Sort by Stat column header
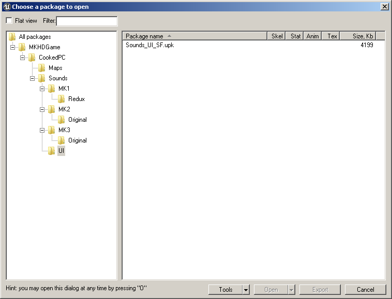The height and width of the screenshot is (299, 392). coord(294,36)
